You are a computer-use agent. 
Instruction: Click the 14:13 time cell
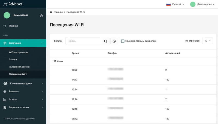click(74, 80)
